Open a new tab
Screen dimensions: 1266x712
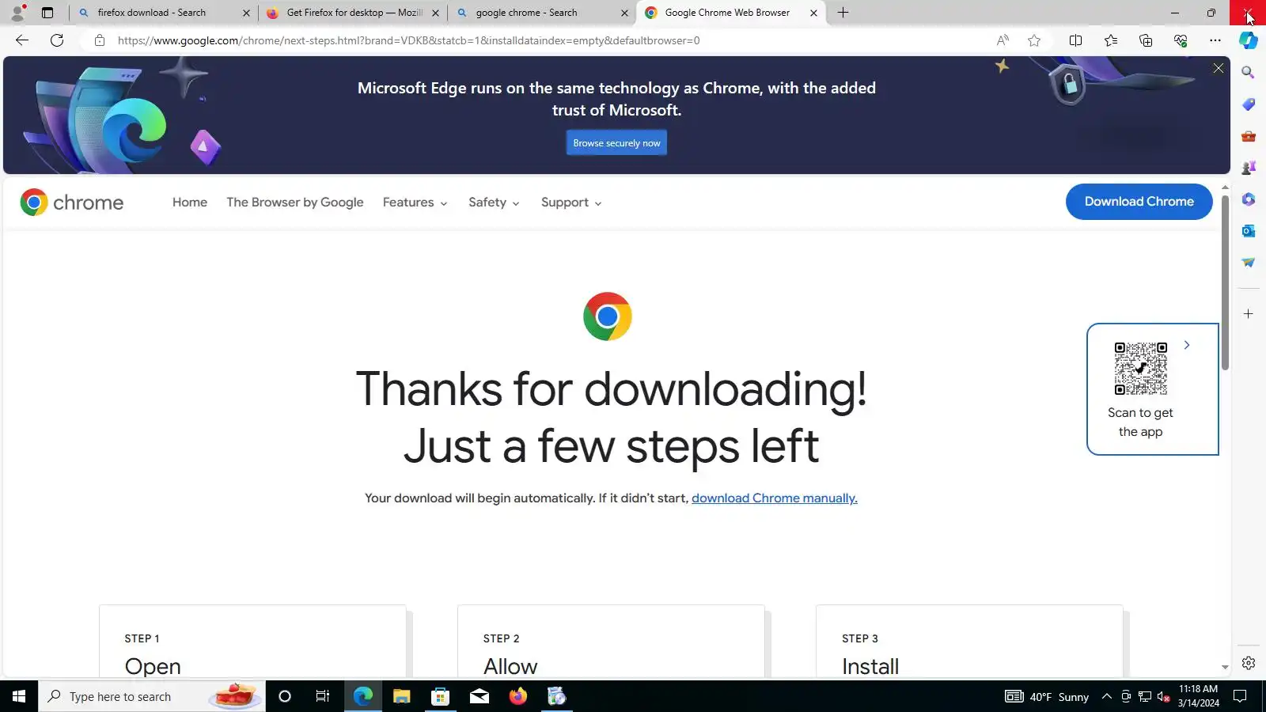click(843, 13)
